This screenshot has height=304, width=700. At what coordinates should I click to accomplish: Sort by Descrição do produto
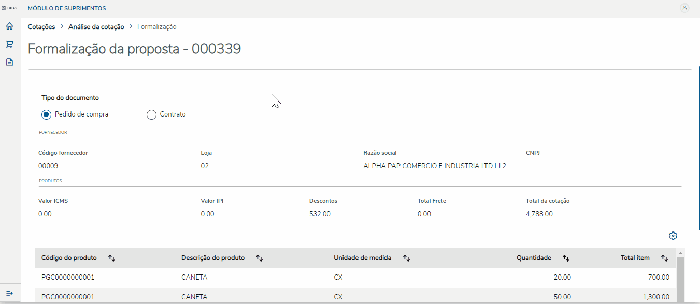click(260, 258)
